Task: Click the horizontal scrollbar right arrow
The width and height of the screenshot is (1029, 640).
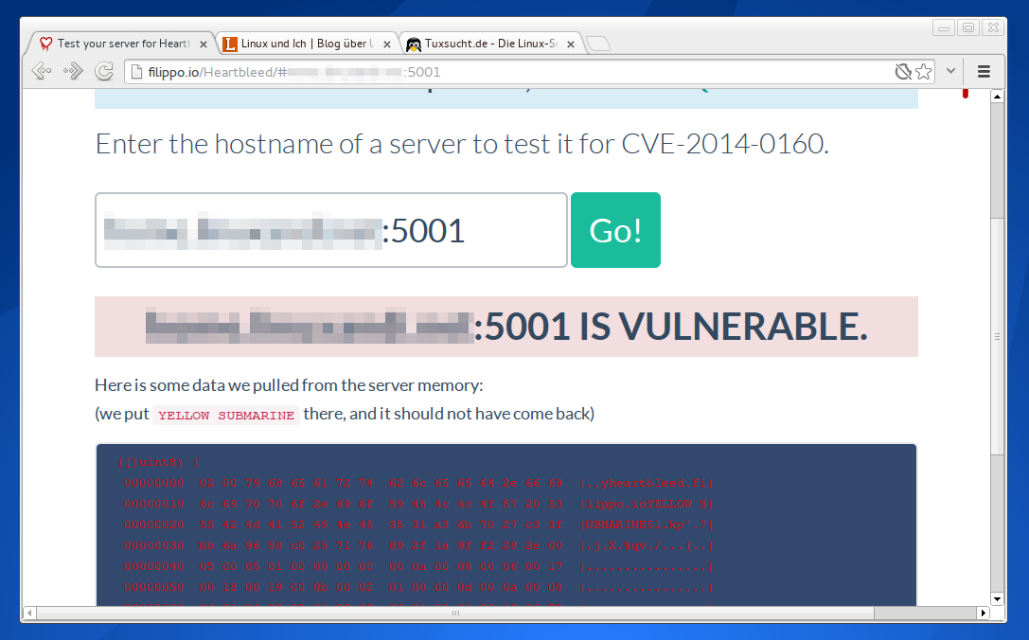Action: tap(983, 613)
